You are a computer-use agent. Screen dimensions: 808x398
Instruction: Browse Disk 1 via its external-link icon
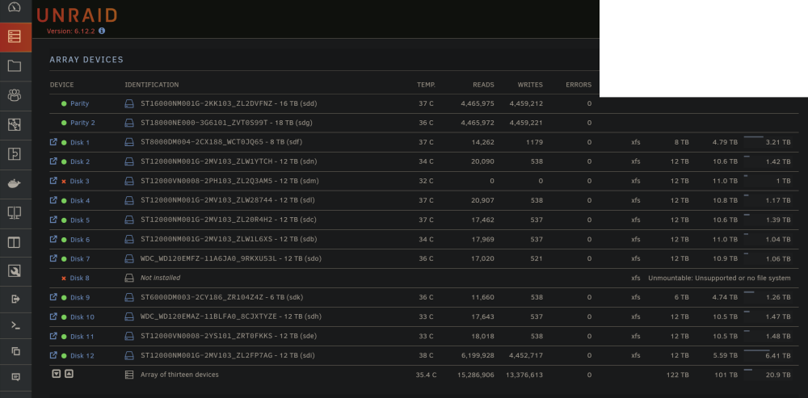53,141
